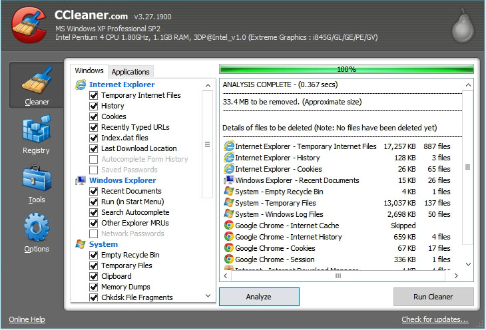This screenshot has width=486, height=330.
Task: Toggle Run (in Start Menu) checkbox
Action: click(94, 202)
